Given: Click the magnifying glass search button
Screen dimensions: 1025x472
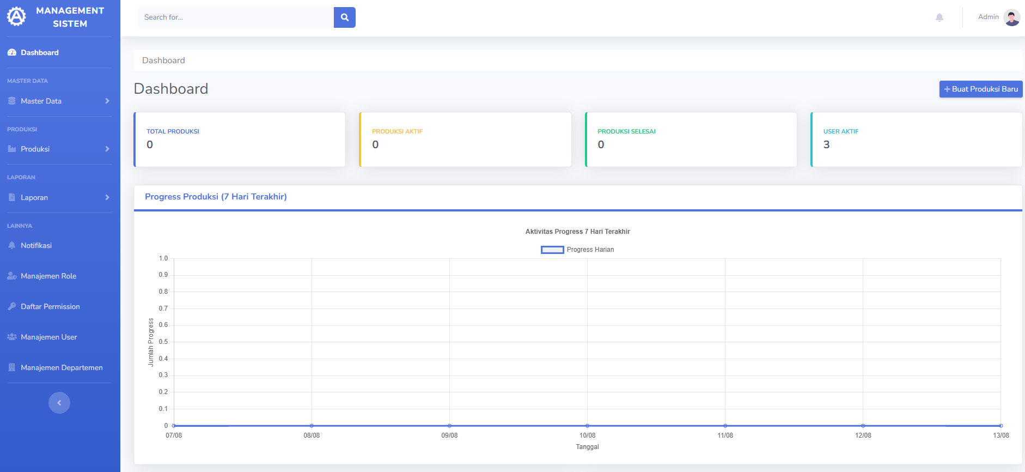Looking at the screenshot, I should 344,17.
